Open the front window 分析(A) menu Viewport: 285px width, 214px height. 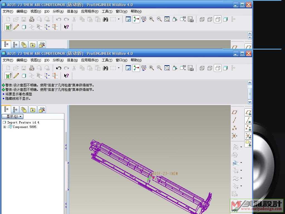coord(58,60)
